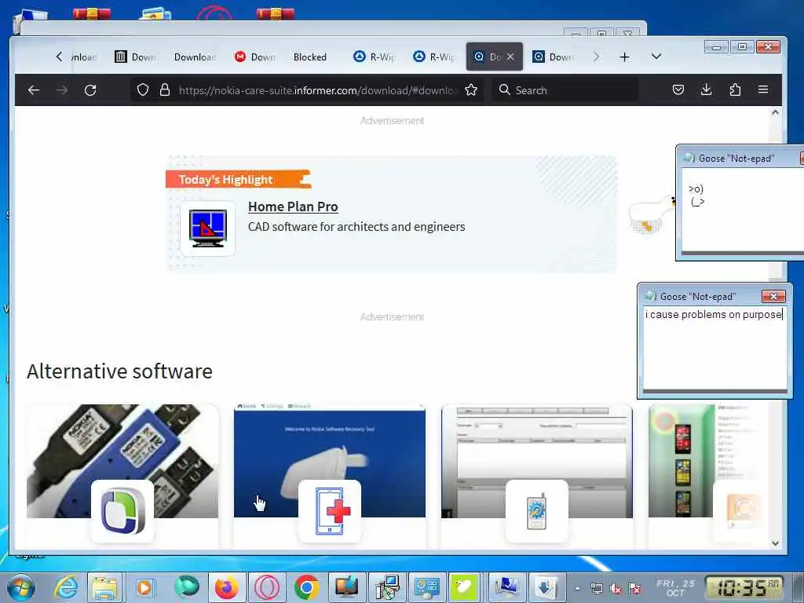Click into Goose Not-epad text area with message

click(714, 348)
